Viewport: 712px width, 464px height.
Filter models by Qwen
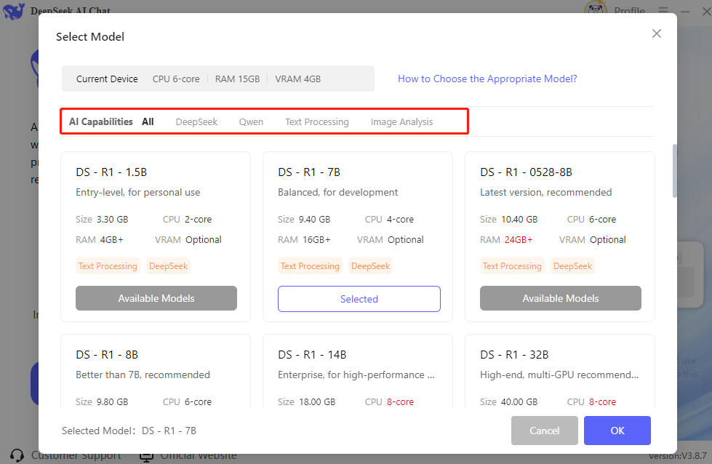(x=251, y=121)
